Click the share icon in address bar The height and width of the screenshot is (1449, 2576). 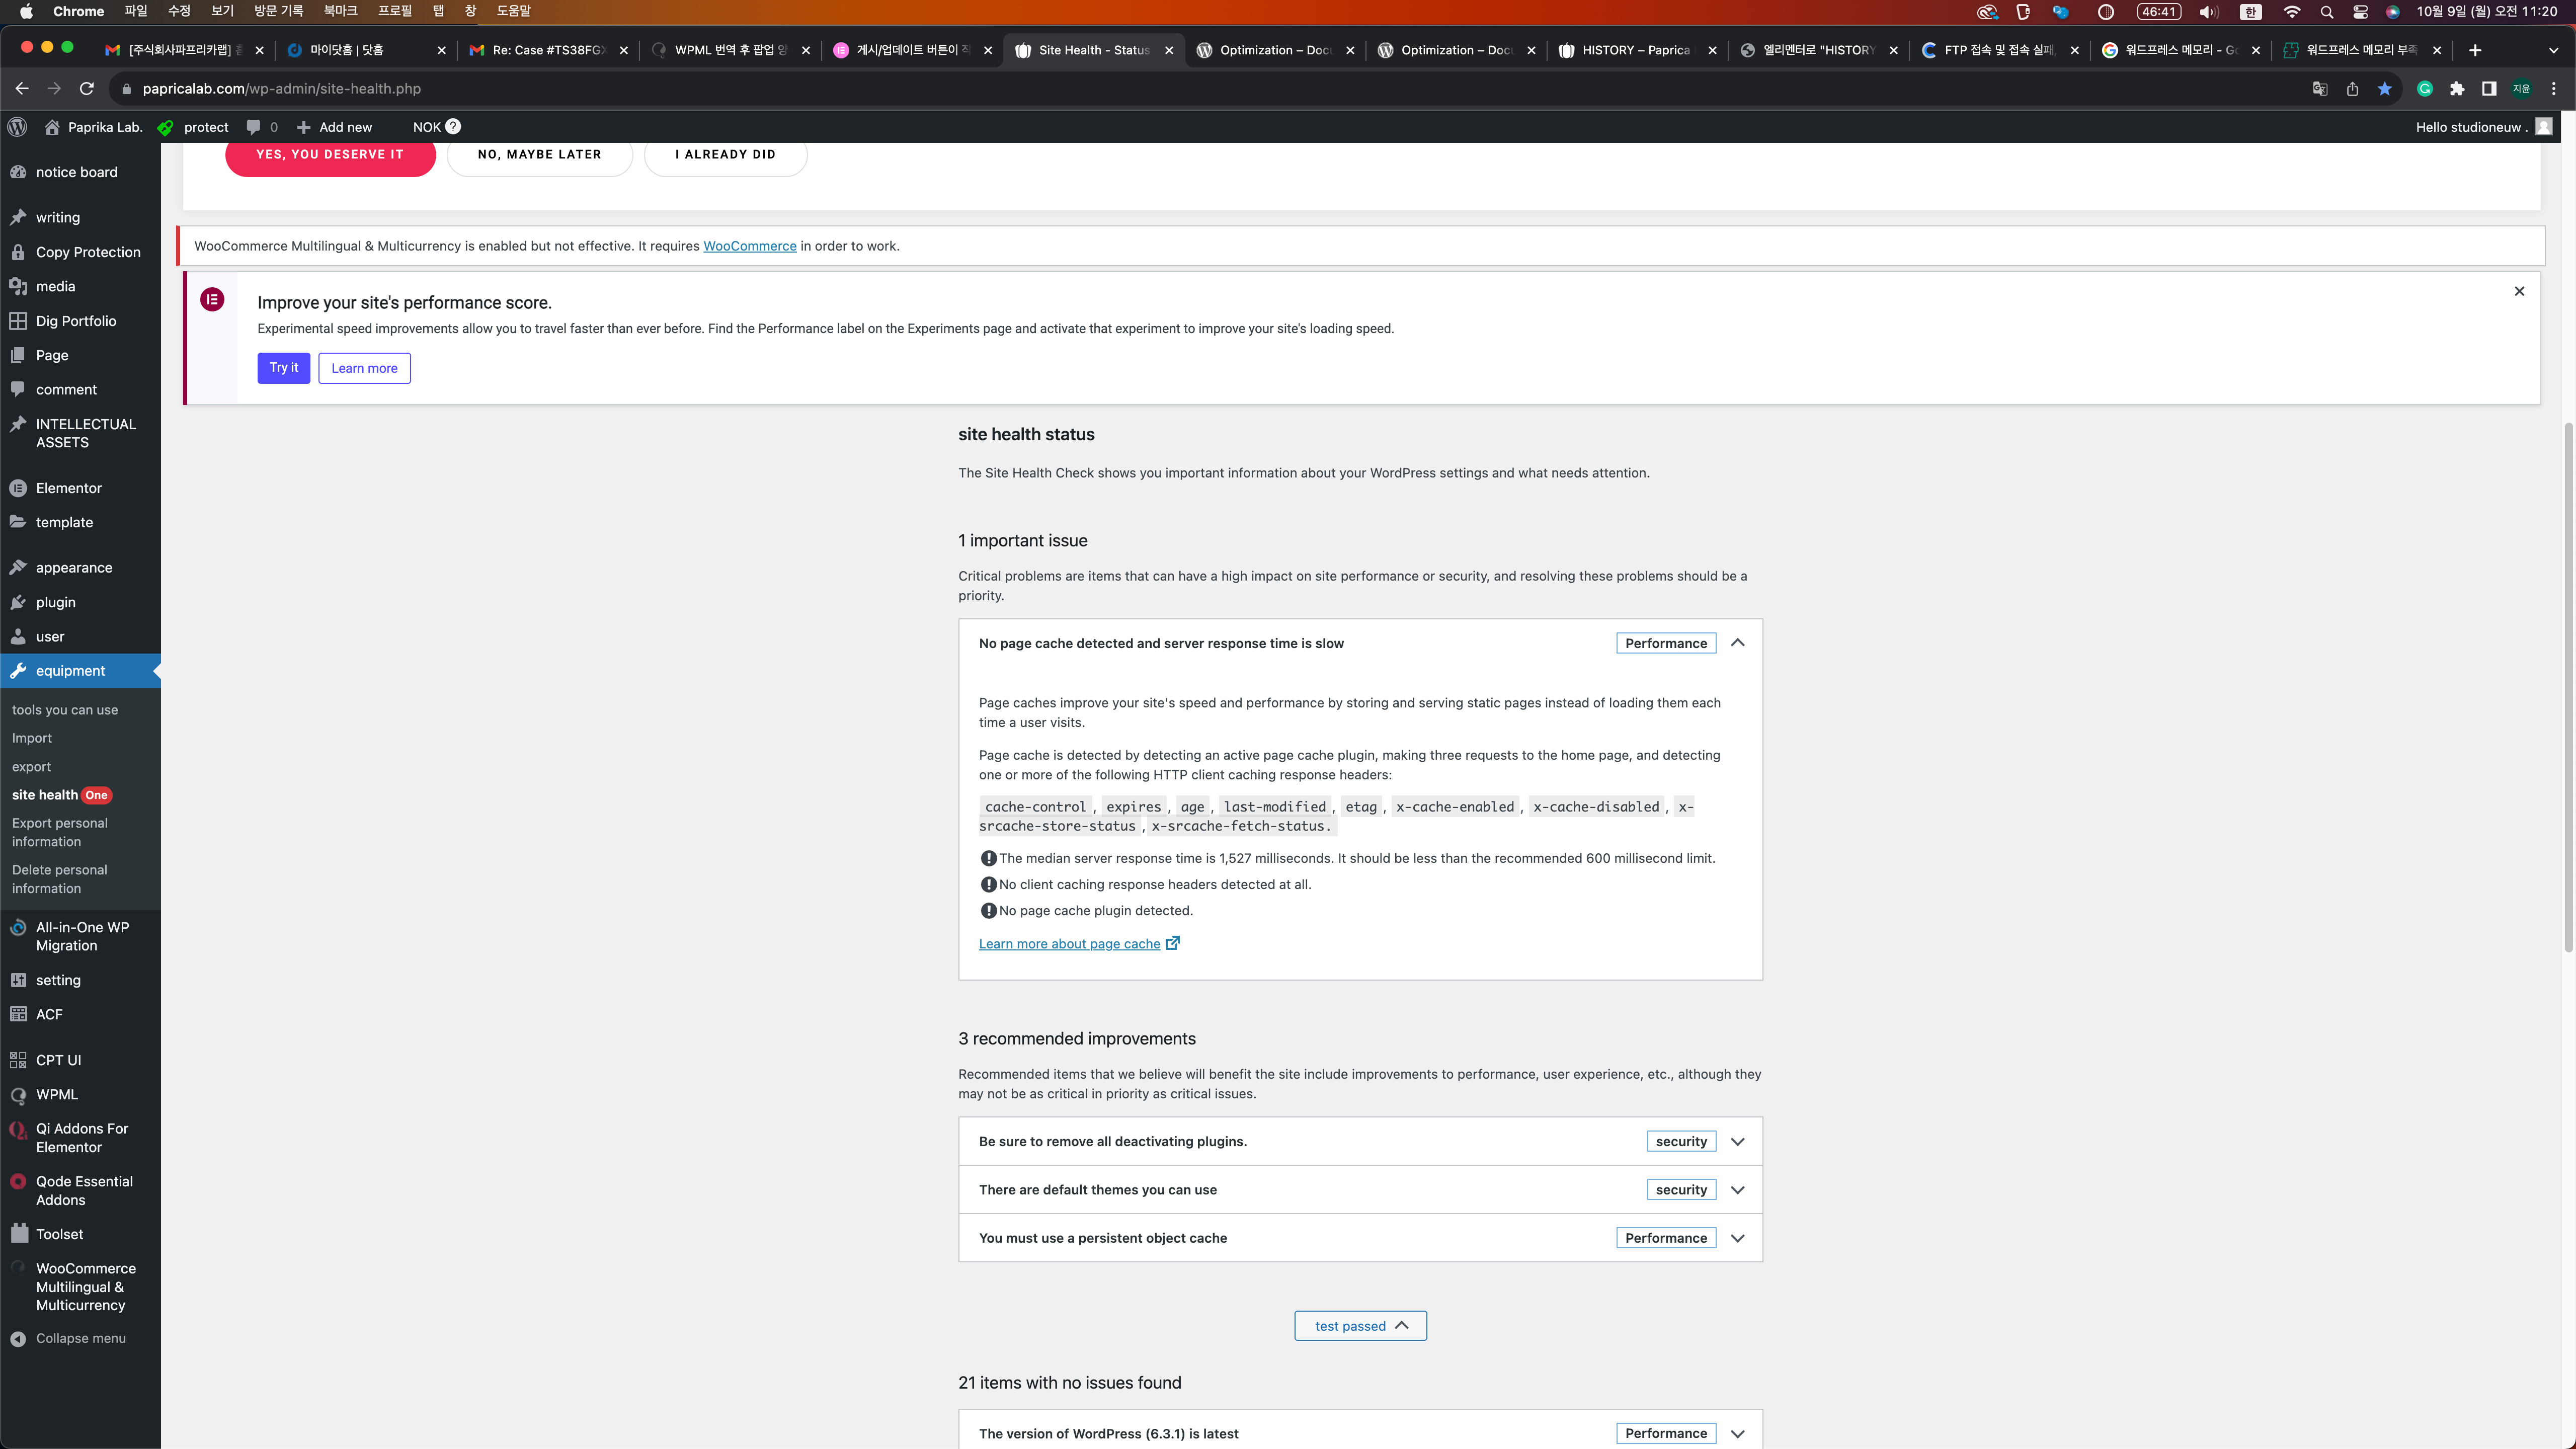2352,89
